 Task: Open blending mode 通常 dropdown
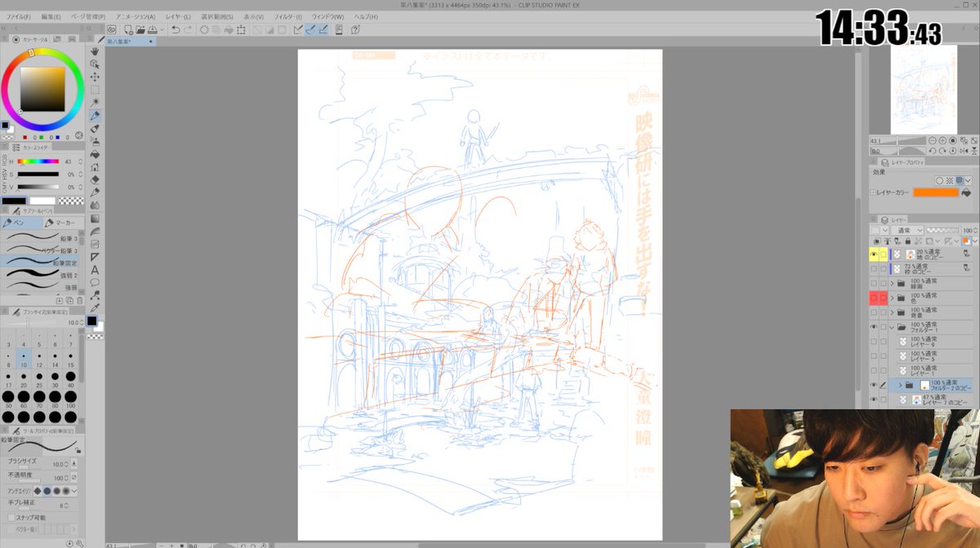[x=907, y=231]
